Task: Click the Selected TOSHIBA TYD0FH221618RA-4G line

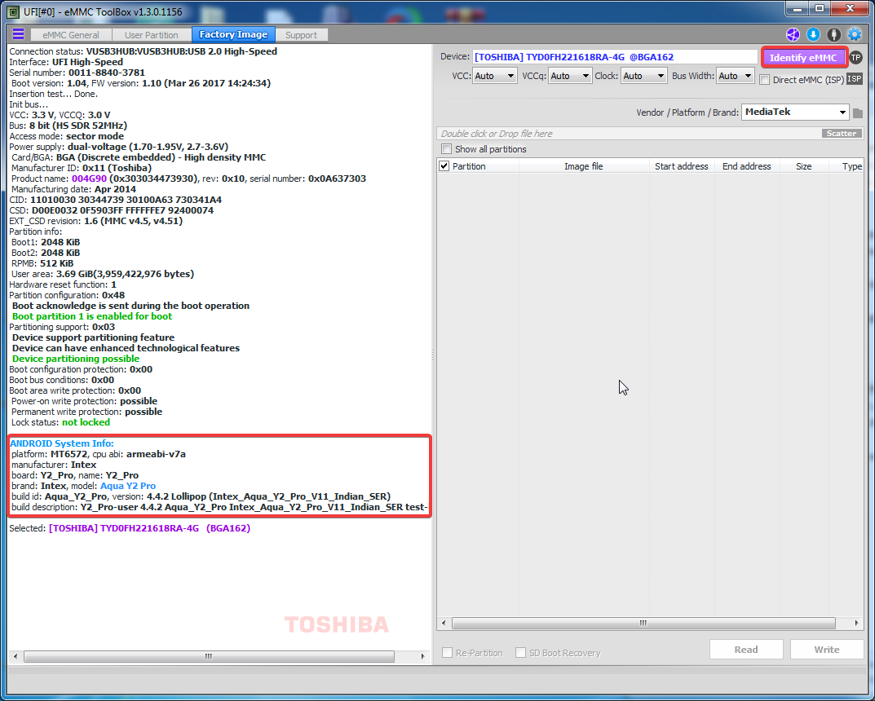Action: (130, 528)
